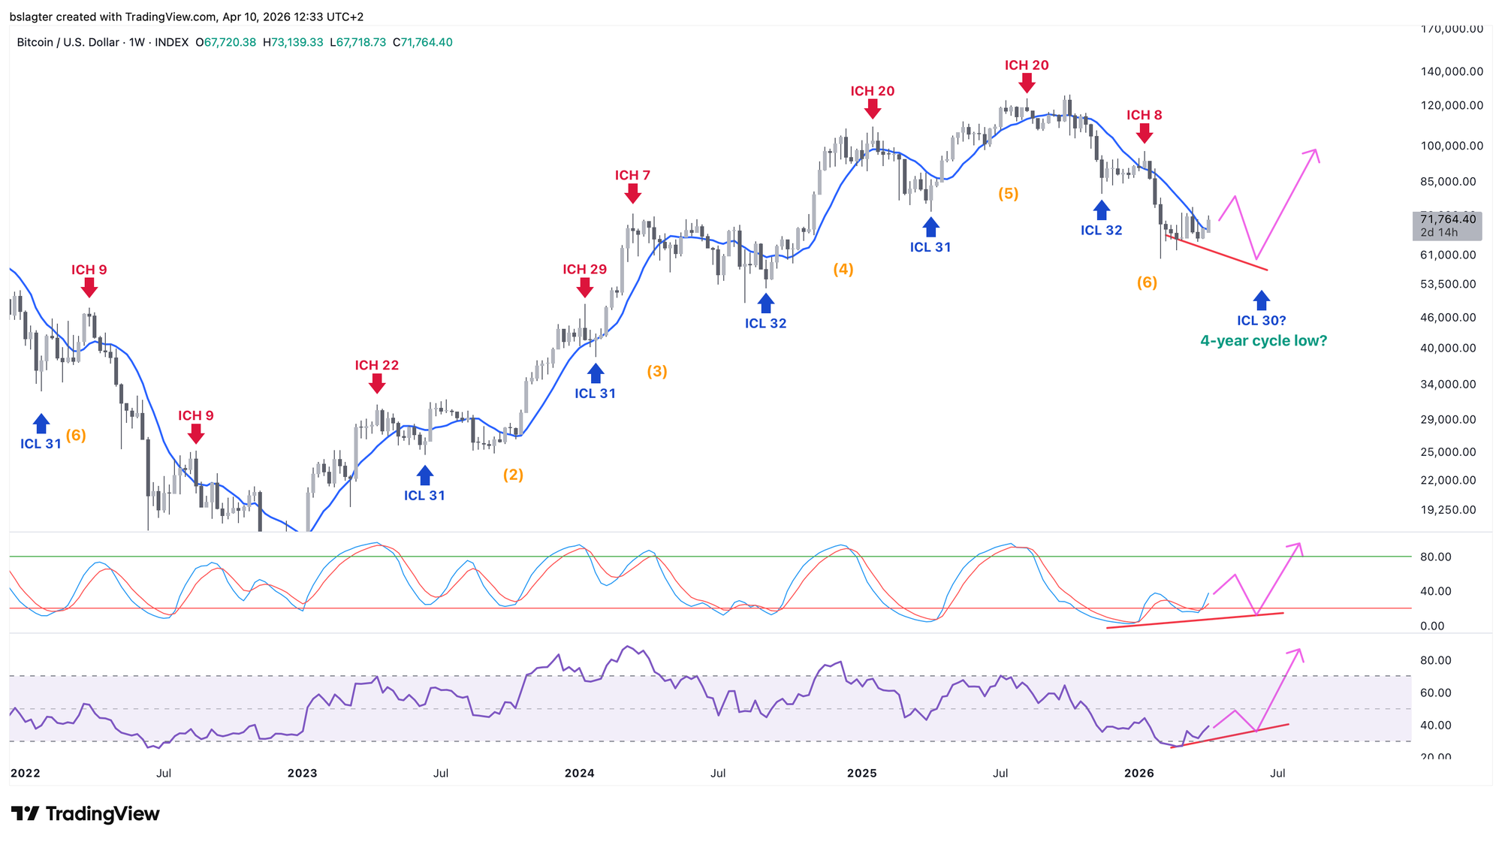Click the orange (5) wave label
The image size is (1502, 842).
tap(1008, 193)
